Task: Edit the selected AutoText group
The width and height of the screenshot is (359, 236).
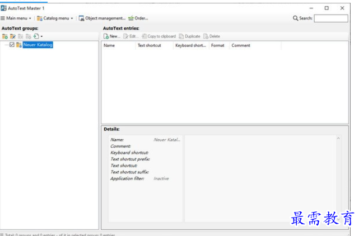Action: pyautogui.click(x=13, y=36)
